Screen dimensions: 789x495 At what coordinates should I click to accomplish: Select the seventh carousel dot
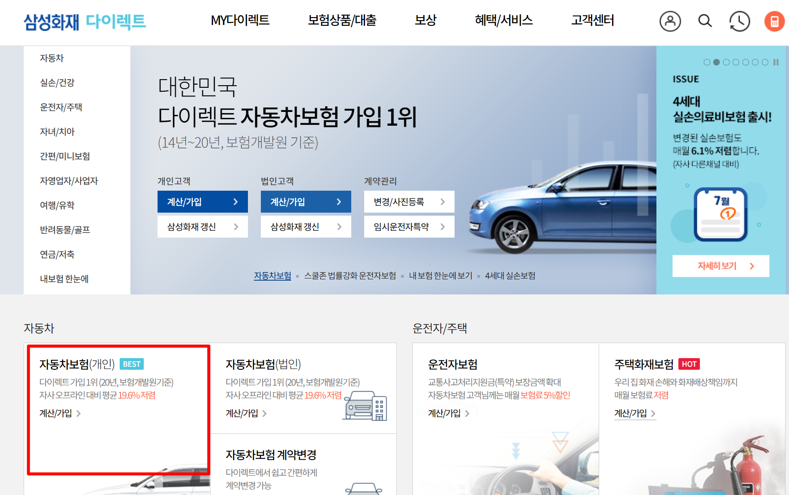click(x=765, y=62)
